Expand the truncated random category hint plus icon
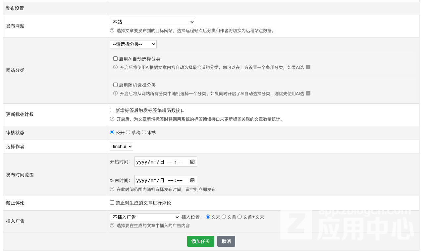 pos(308,94)
